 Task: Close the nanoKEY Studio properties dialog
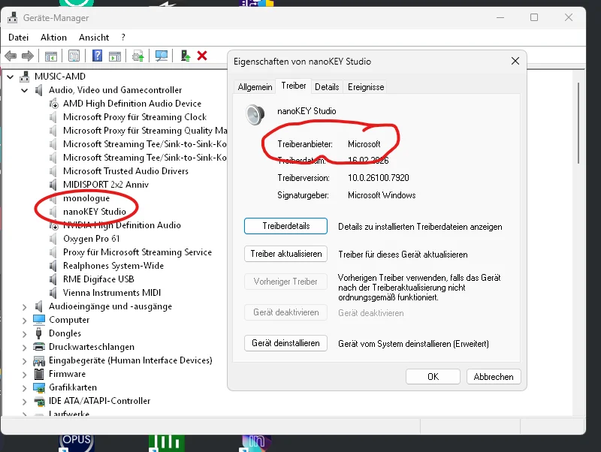pos(515,61)
